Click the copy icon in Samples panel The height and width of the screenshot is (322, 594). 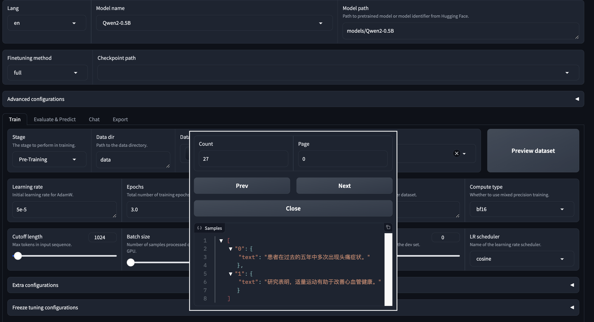tap(388, 227)
